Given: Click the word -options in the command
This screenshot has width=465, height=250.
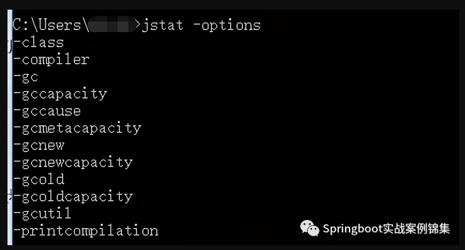Looking at the screenshot, I should point(227,26).
